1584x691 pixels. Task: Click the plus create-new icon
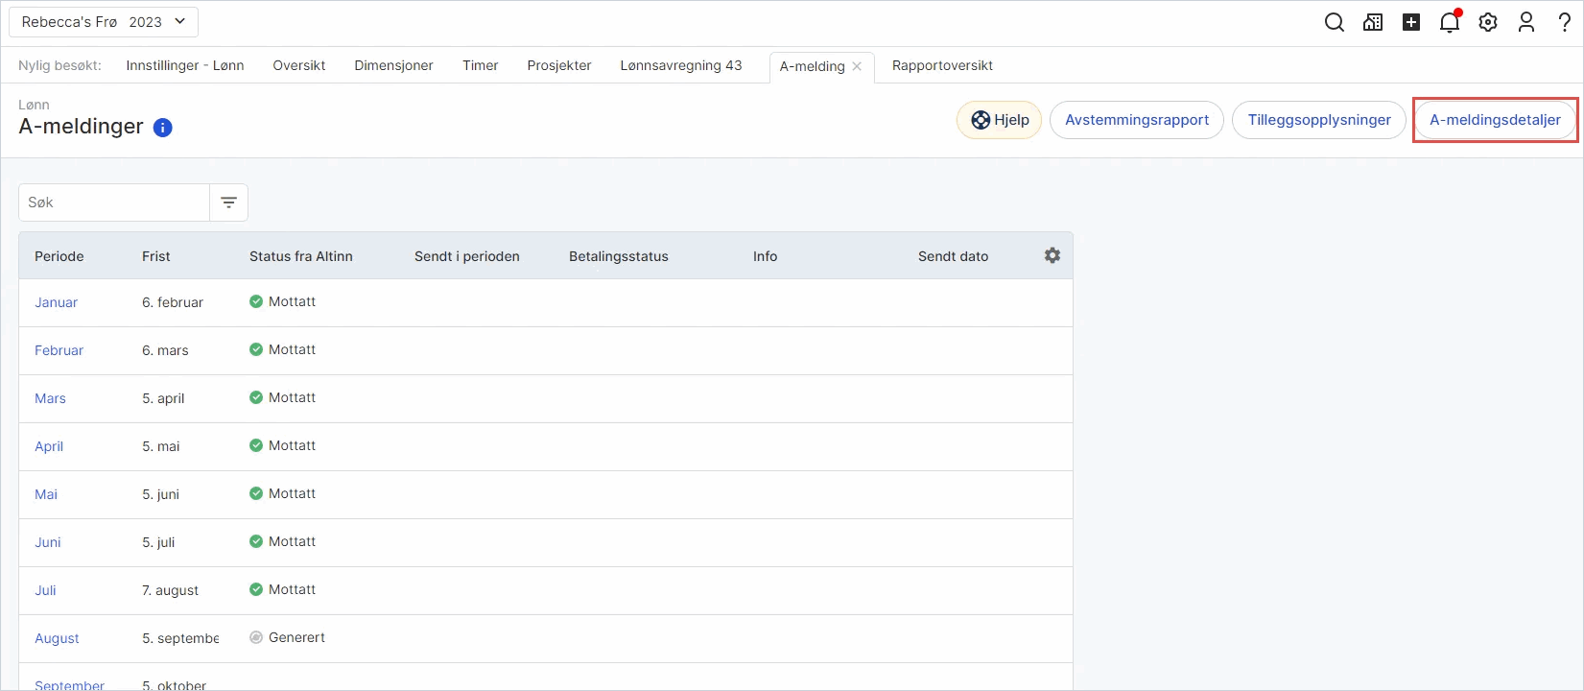[x=1411, y=22]
